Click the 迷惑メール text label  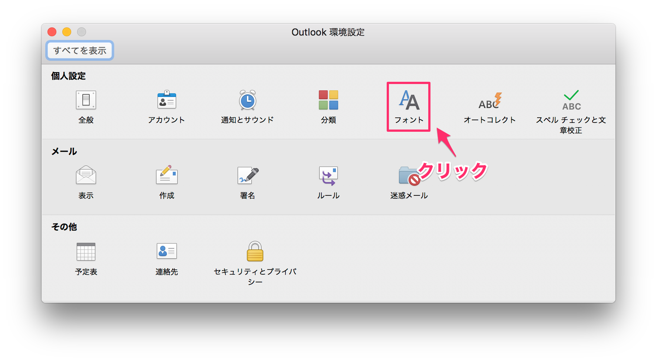tap(409, 195)
